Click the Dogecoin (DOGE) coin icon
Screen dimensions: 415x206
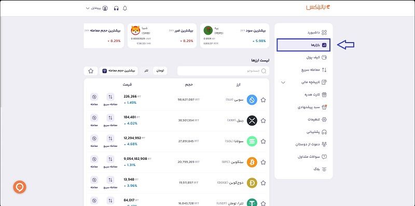[x=252, y=183]
